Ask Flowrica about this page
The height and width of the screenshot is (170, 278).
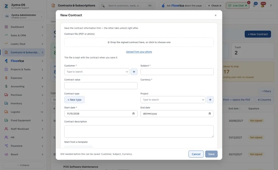pos(182,6)
